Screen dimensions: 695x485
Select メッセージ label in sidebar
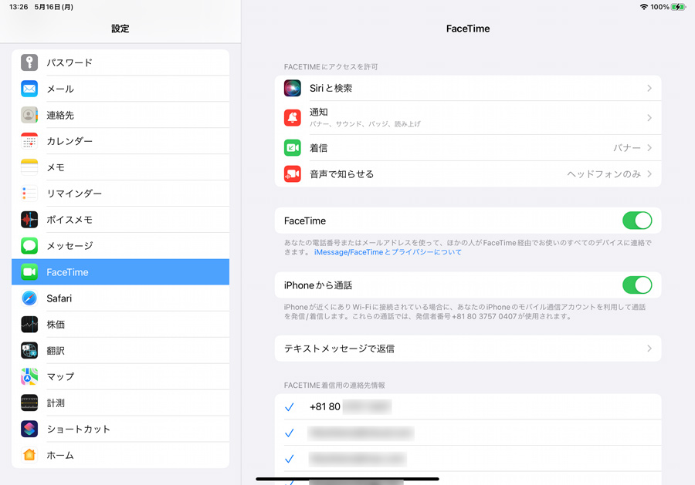[x=69, y=246]
